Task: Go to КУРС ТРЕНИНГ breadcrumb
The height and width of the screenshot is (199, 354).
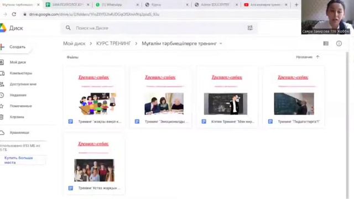Action: (x=113, y=44)
